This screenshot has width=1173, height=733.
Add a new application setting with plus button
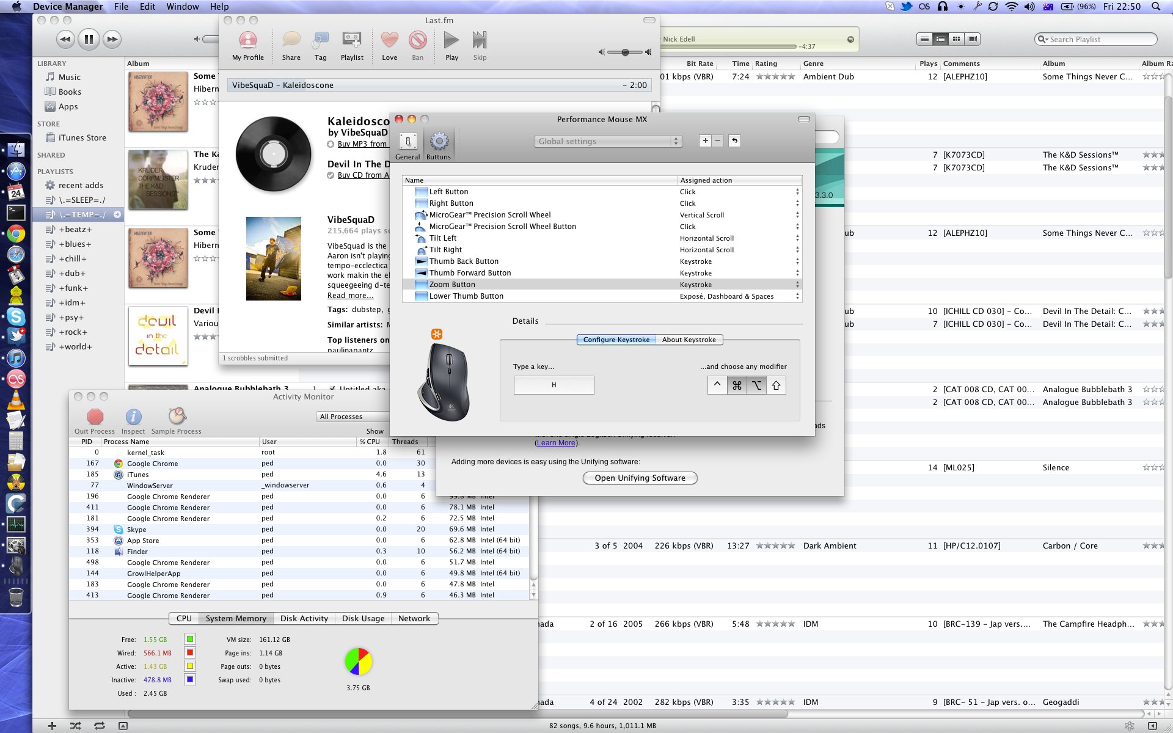tap(705, 140)
